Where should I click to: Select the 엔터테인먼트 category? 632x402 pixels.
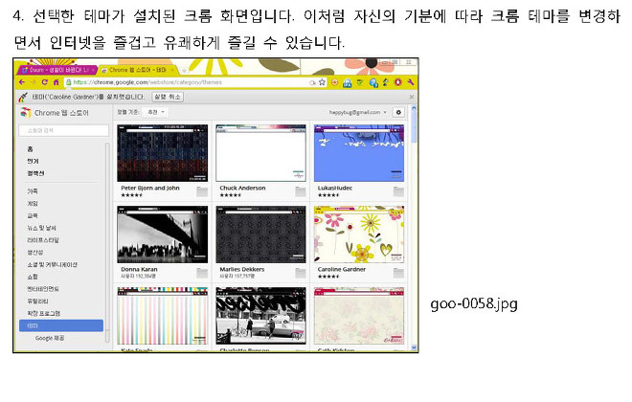43,289
